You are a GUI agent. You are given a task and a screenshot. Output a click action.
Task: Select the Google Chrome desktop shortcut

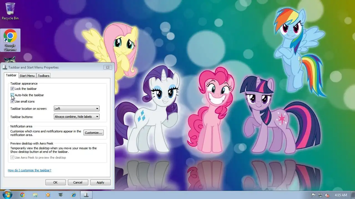[10, 40]
